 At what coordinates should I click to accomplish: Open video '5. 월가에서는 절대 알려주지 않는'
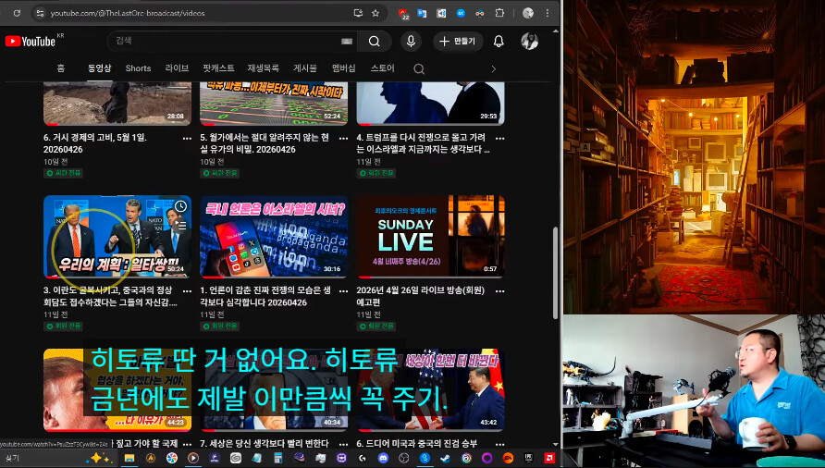(265, 143)
